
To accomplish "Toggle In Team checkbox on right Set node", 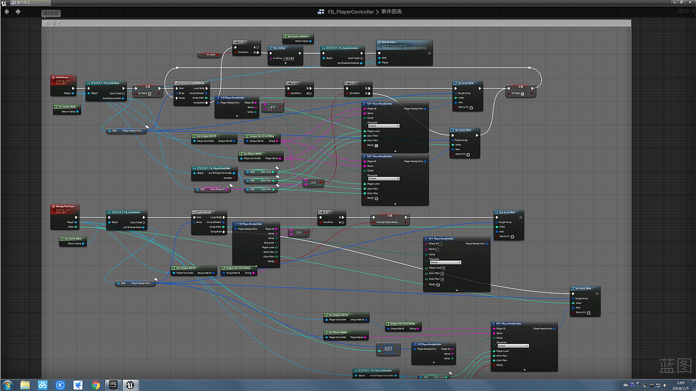I will [522, 93].
